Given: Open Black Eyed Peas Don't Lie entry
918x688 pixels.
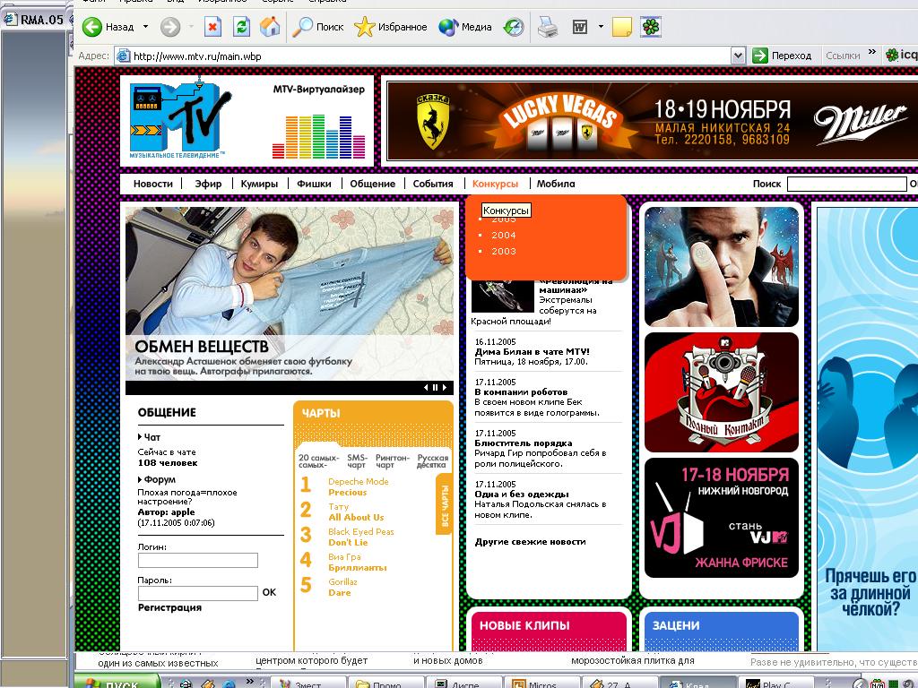Looking at the screenshot, I should 360,537.
